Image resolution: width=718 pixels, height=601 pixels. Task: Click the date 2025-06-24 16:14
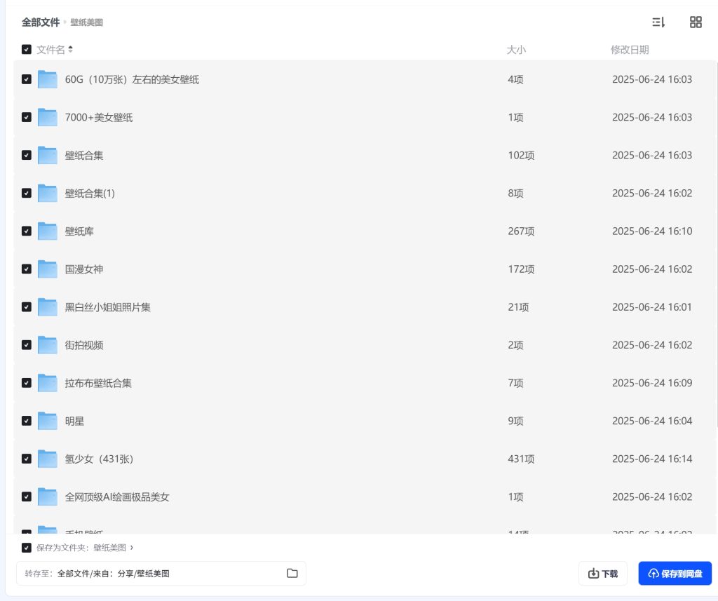click(652, 459)
